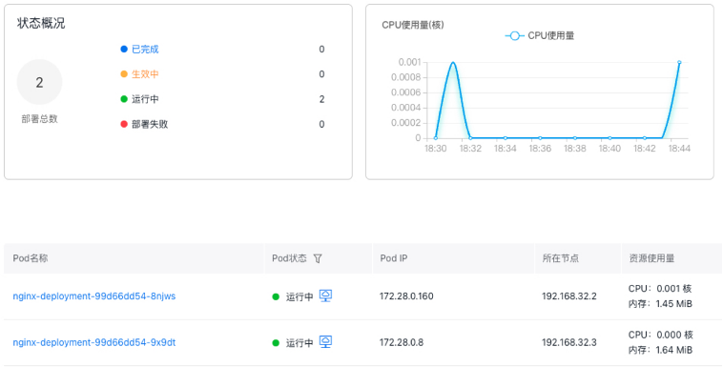723x367 pixels.
Task: Click the 18:40 x-axis label
Action: tap(609, 149)
